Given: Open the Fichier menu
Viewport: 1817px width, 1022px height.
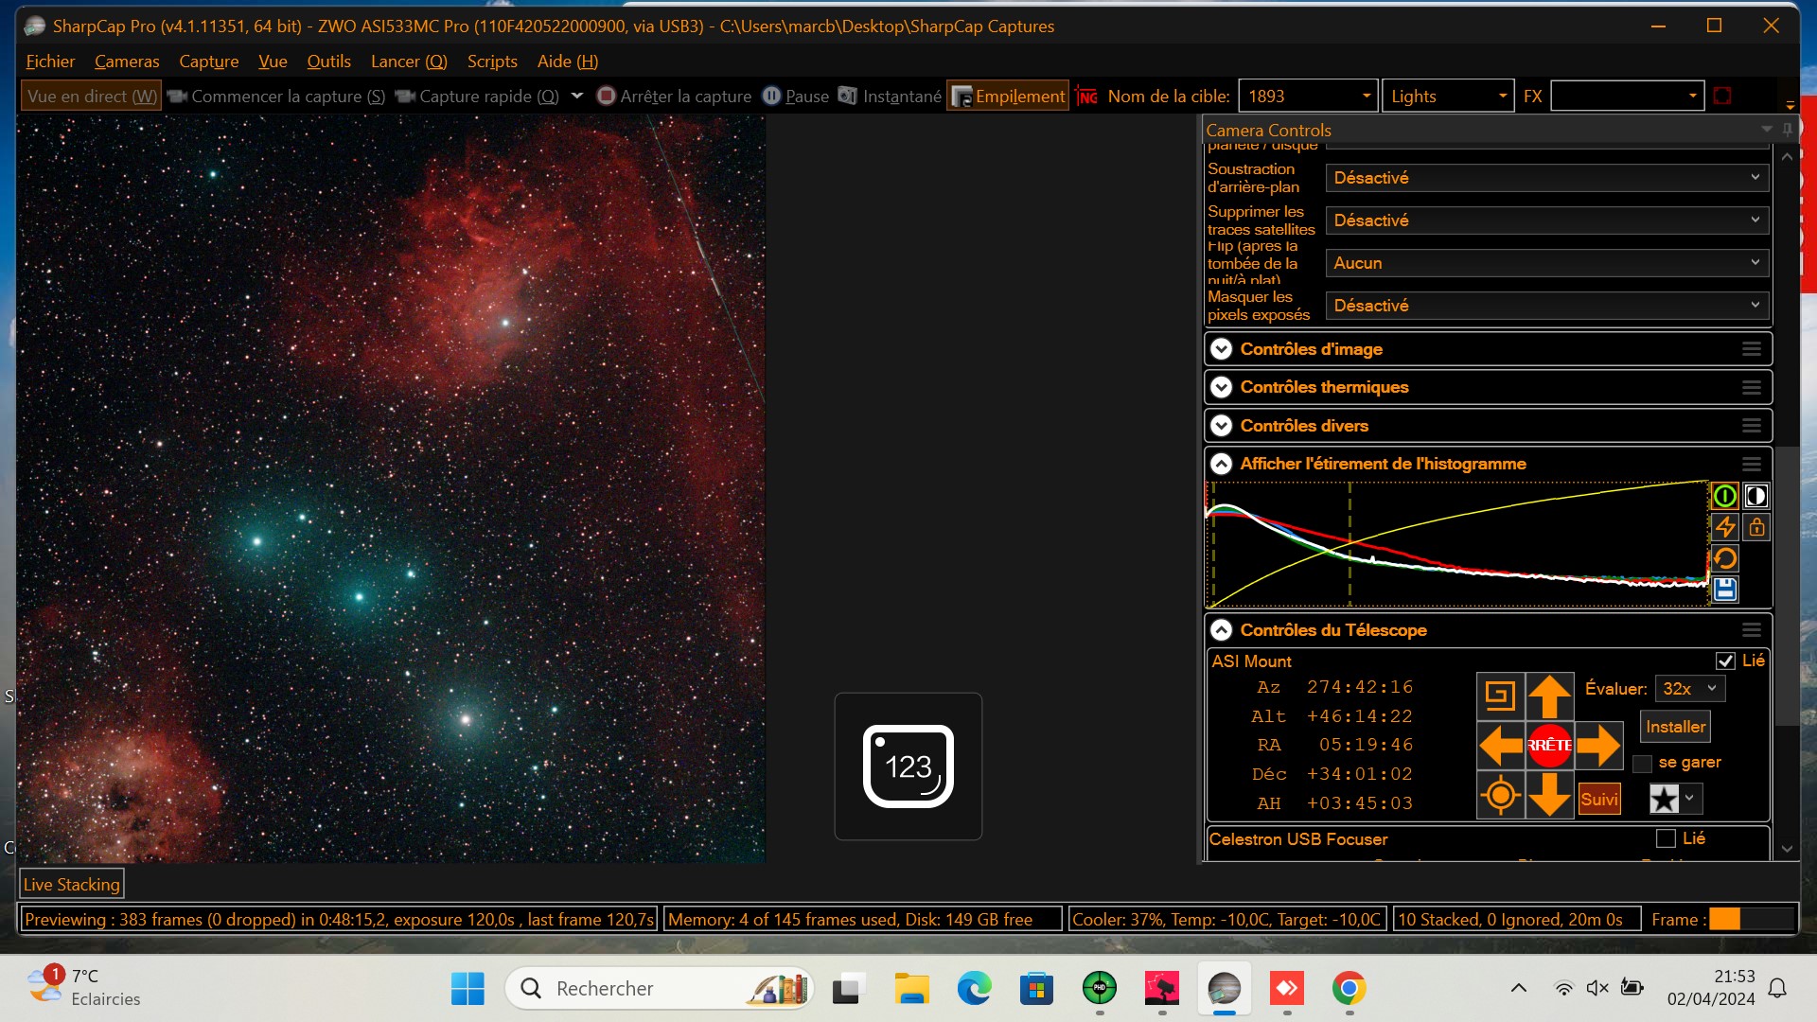Looking at the screenshot, I should click(50, 62).
